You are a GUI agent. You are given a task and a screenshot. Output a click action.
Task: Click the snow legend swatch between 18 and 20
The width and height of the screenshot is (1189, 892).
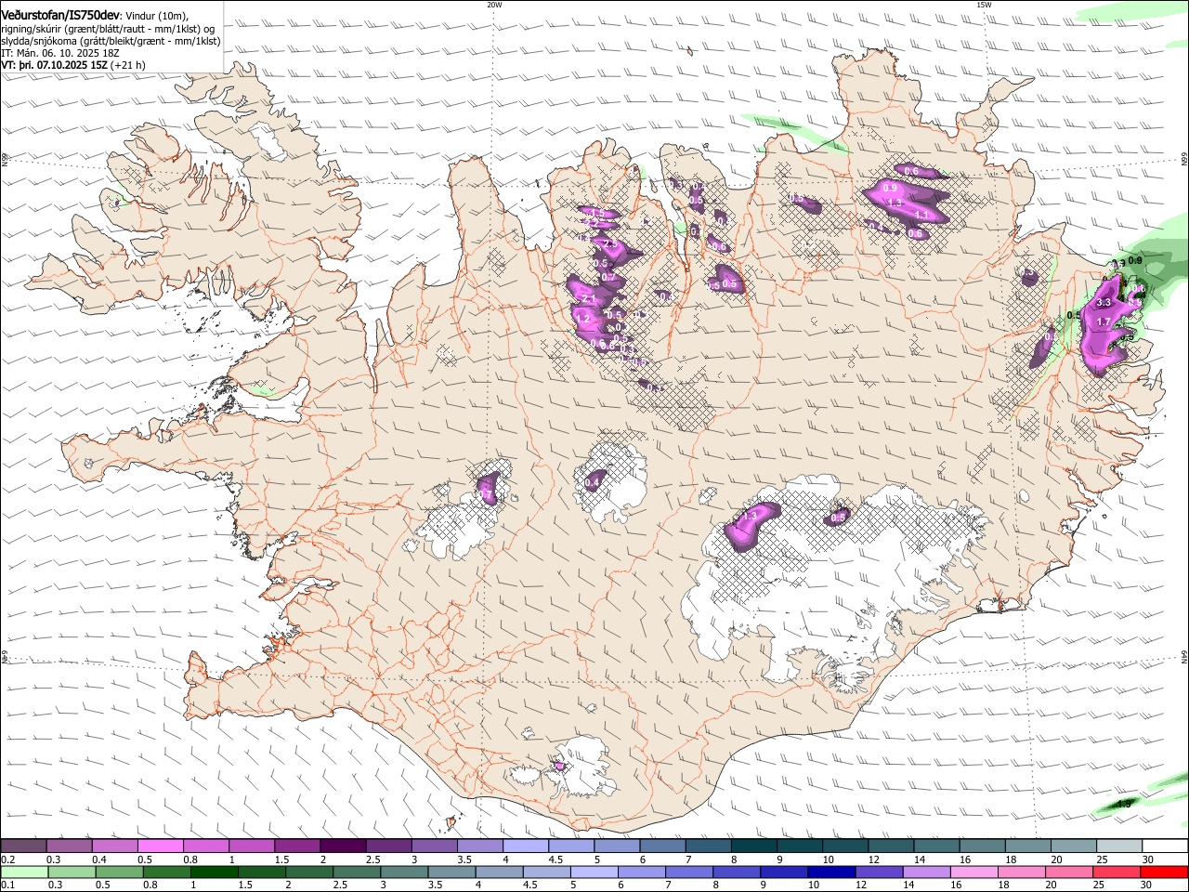point(1027,846)
